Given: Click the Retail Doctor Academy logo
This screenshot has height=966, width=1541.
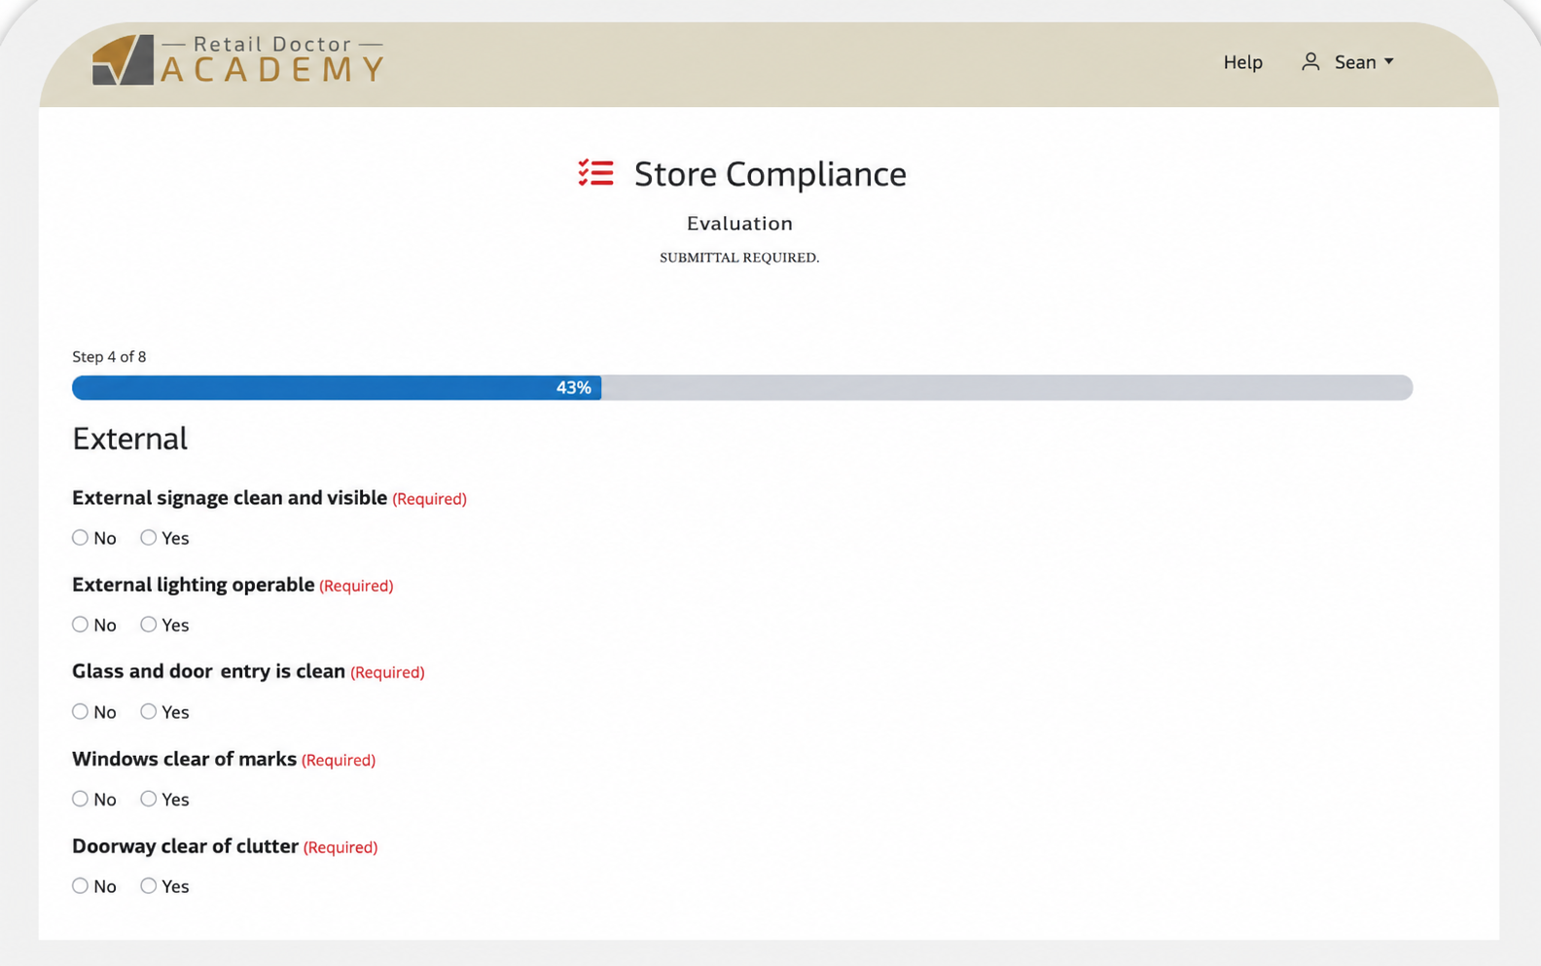Looking at the screenshot, I should point(238,60).
